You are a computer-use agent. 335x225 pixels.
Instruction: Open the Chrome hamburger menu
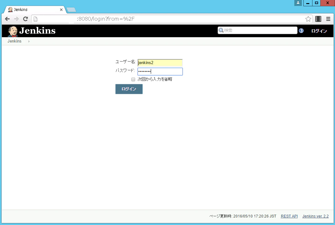tap(328, 19)
